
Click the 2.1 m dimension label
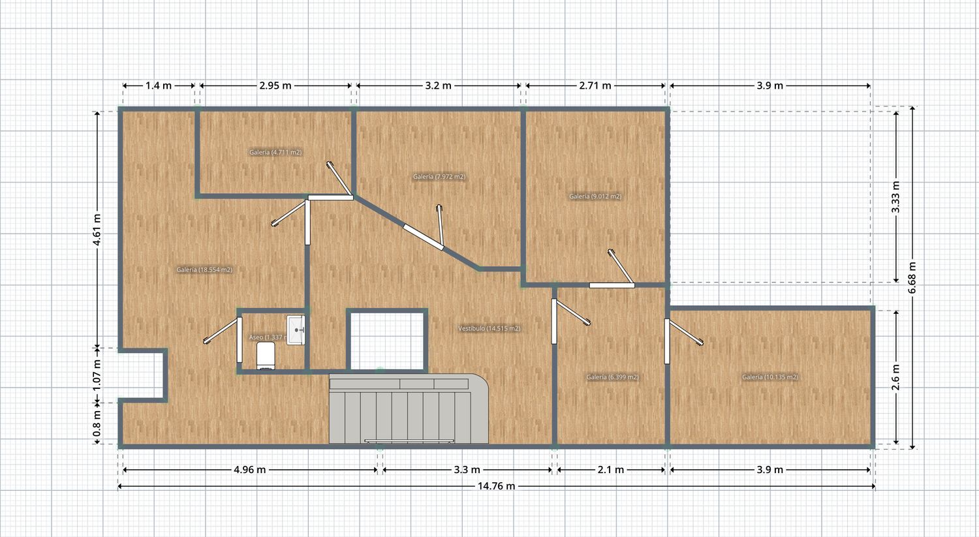tap(611, 470)
